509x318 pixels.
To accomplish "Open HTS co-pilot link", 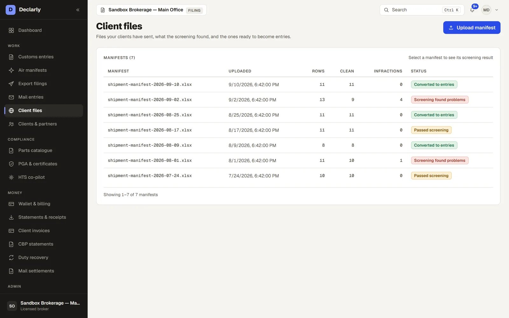I will (x=44, y=177).
